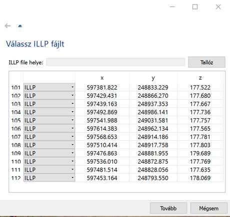Expand the ILLP dropdown in row 110
The height and width of the screenshot is (217, 230).
49,161
